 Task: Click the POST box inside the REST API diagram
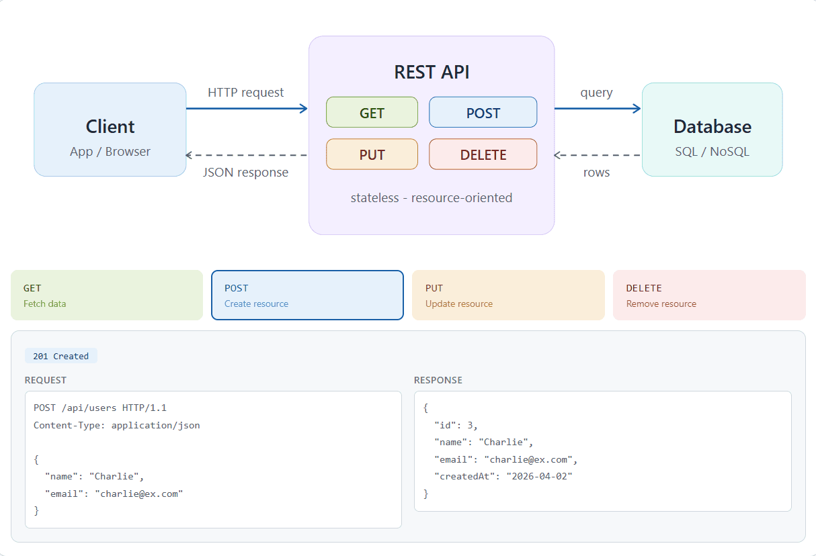[x=483, y=112]
